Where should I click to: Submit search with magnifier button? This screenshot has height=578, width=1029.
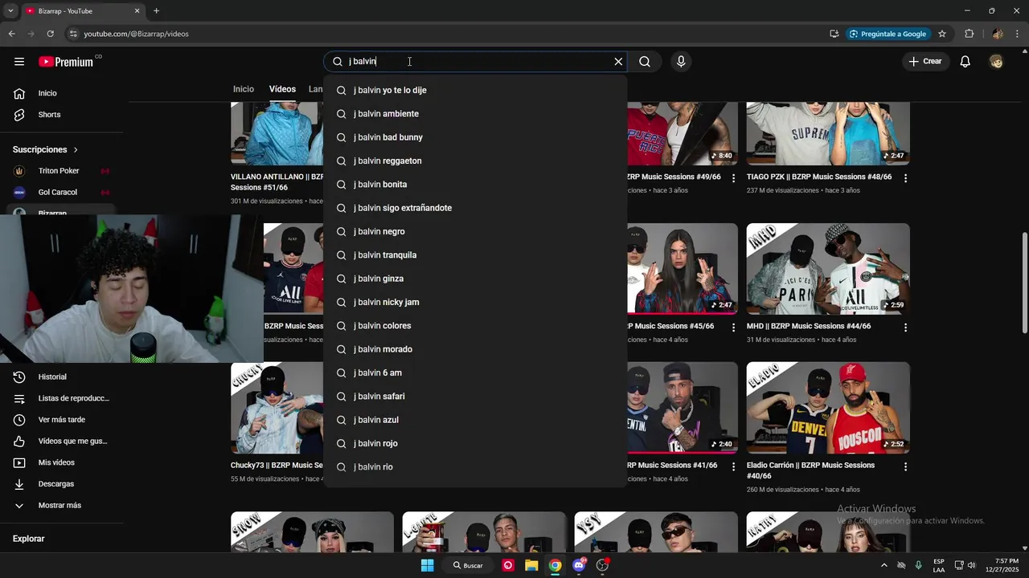click(645, 62)
